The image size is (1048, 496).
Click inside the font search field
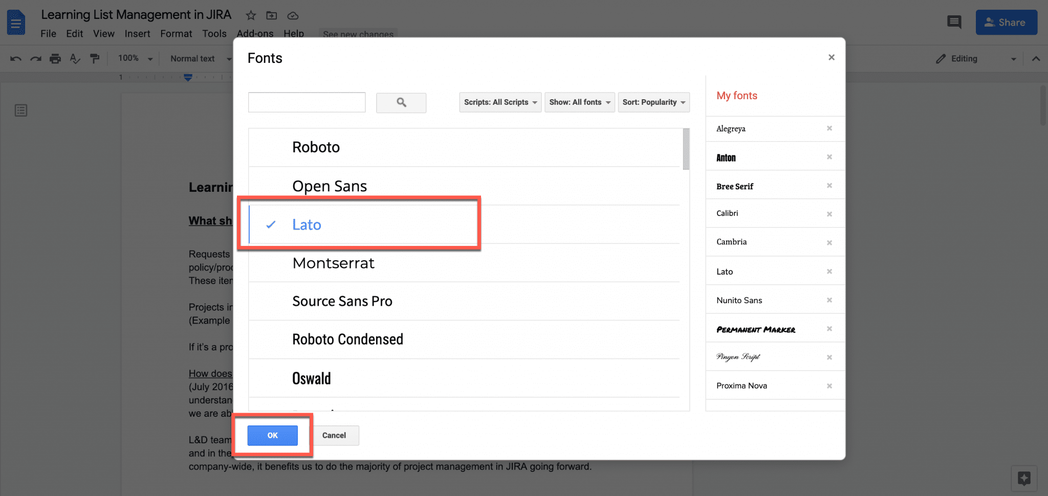pos(307,102)
